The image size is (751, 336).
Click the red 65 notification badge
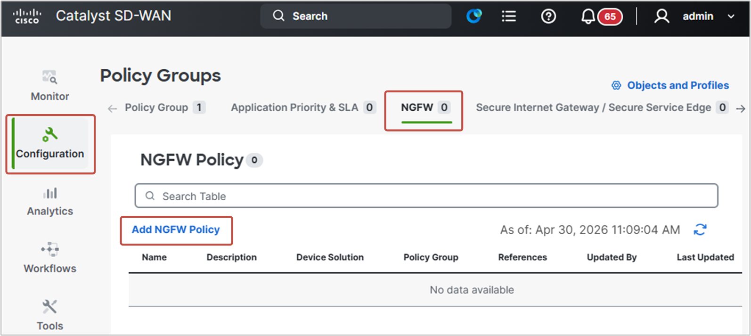(610, 16)
